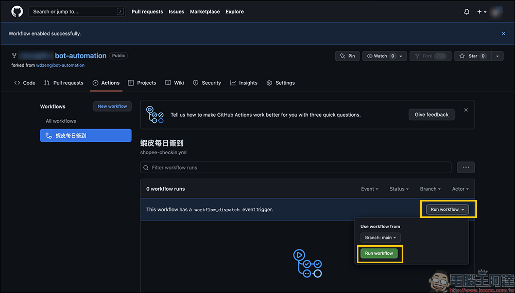This screenshot has height=293, width=515.
Task: Dismiss the workflow enabled banner
Action: [x=503, y=33]
